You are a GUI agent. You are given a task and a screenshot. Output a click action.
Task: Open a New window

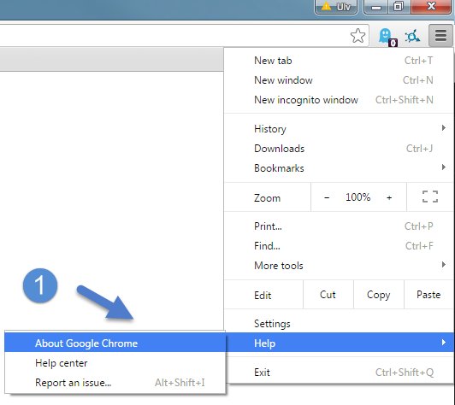(339, 80)
